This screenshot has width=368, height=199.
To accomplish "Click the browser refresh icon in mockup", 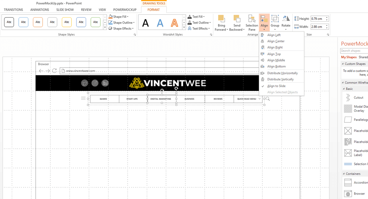I will click(54, 71).
